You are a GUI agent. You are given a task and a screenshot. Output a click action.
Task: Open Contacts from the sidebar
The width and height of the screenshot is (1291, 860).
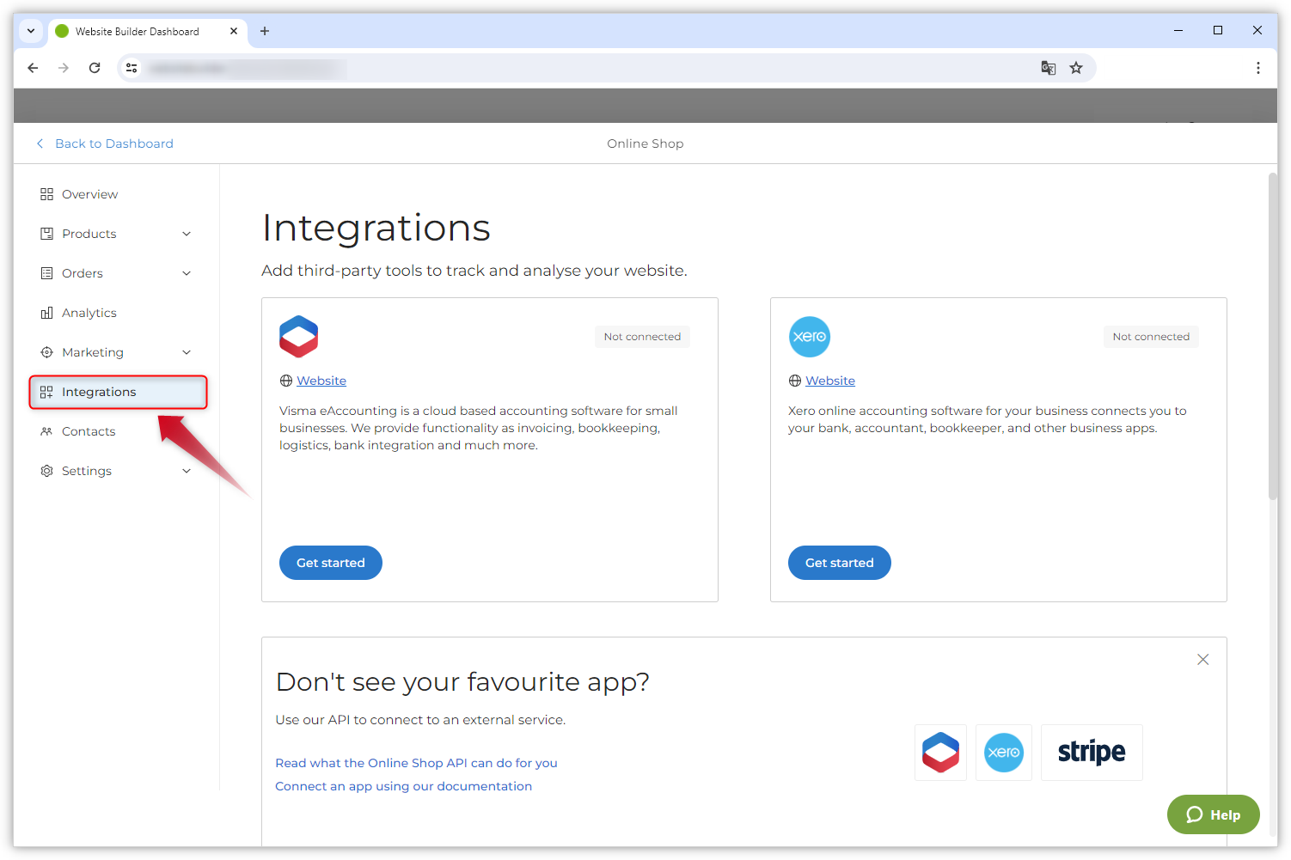pos(88,431)
